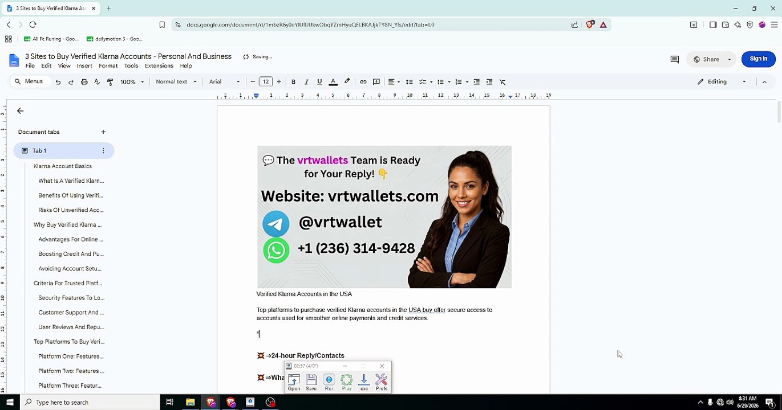
Task: Toggle bold formatting
Action: [293, 82]
